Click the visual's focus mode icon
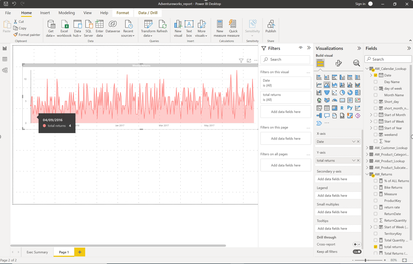The image size is (413, 264). pos(249,61)
